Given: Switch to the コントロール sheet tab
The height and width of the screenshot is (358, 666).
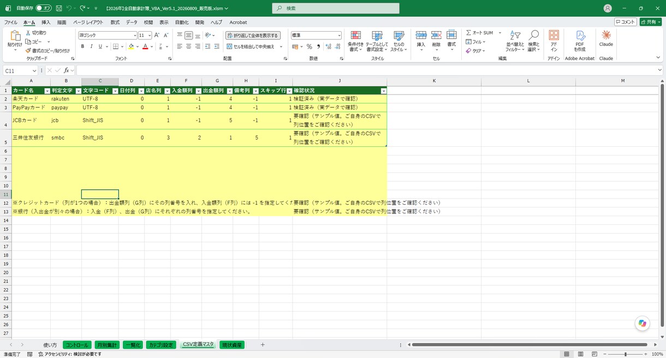Looking at the screenshot, I should click(76, 345).
